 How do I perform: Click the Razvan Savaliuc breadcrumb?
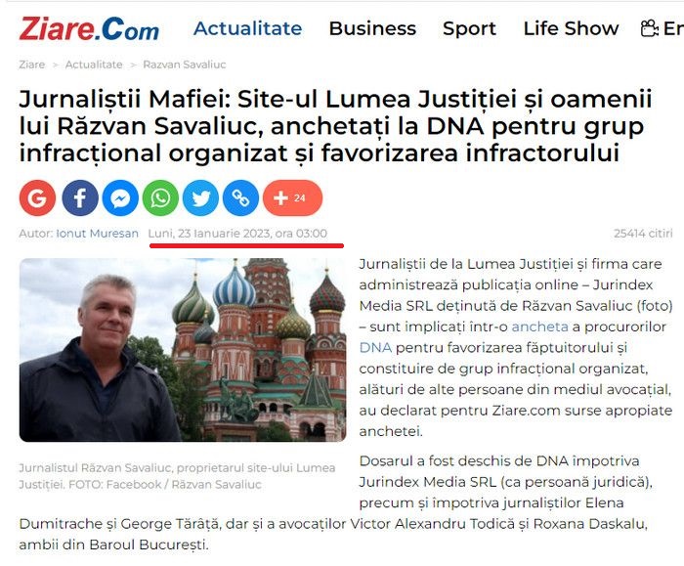tap(185, 65)
